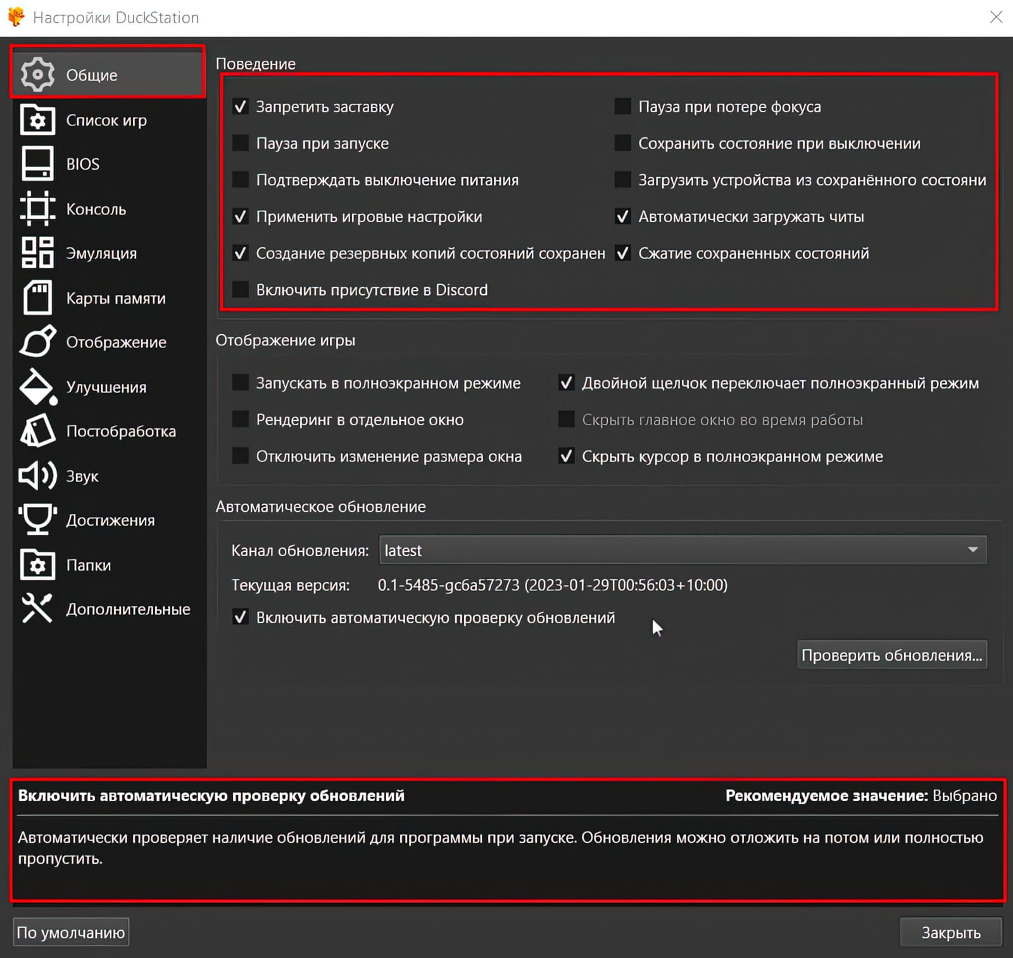Check Загрузить устройства из сохранённого состояния
This screenshot has height=958, width=1013.
coord(623,180)
